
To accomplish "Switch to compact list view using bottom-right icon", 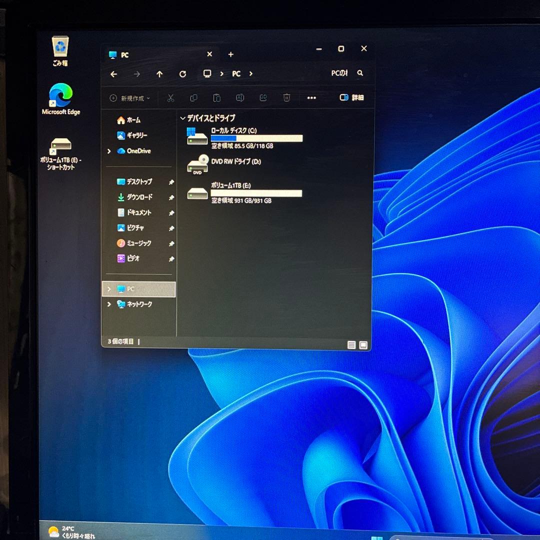I will pos(351,344).
